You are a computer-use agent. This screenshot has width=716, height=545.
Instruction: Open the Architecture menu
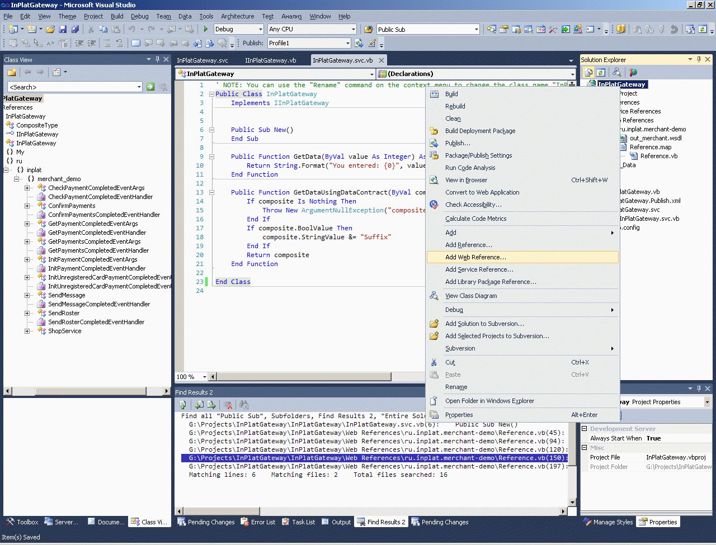(237, 16)
